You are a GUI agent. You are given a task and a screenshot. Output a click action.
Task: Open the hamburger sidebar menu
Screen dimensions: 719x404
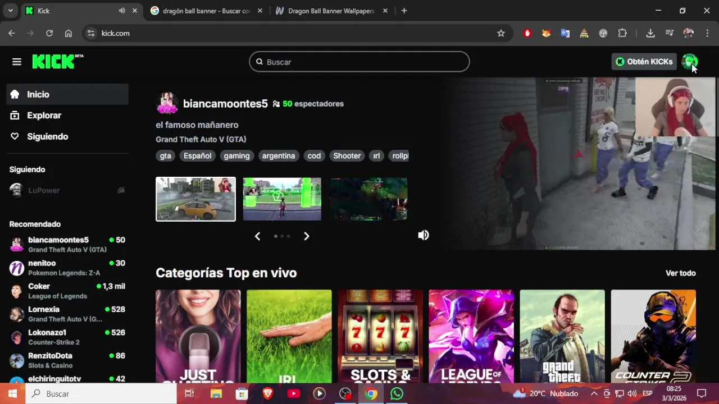coord(17,62)
